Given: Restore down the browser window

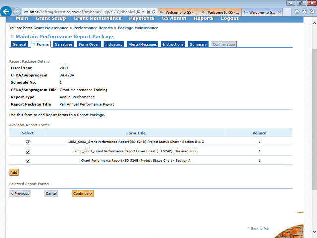Looking at the screenshot, I should tap(301, 3).
